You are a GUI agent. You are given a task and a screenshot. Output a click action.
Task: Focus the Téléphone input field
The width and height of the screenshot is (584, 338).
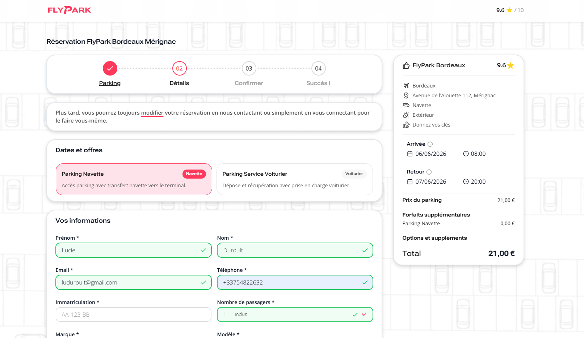(295, 282)
